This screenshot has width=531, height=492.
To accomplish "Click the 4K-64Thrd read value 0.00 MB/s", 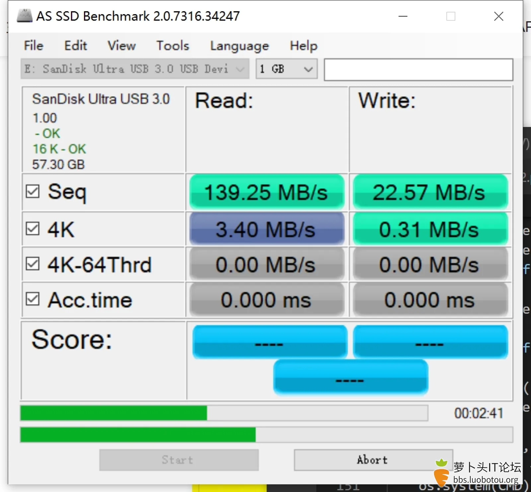I will pyautogui.click(x=266, y=265).
